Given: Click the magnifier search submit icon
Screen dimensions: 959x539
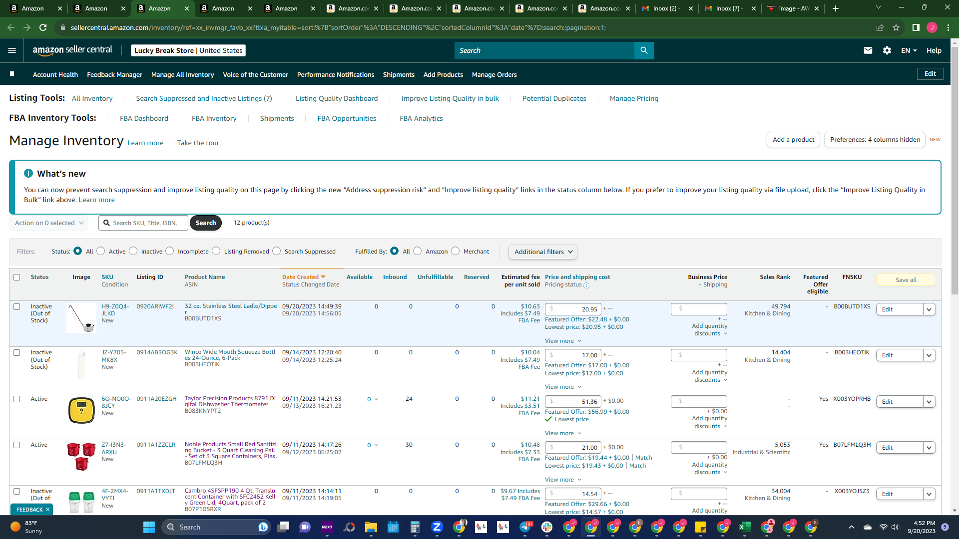Looking at the screenshot, I should (x=644, y=50).
